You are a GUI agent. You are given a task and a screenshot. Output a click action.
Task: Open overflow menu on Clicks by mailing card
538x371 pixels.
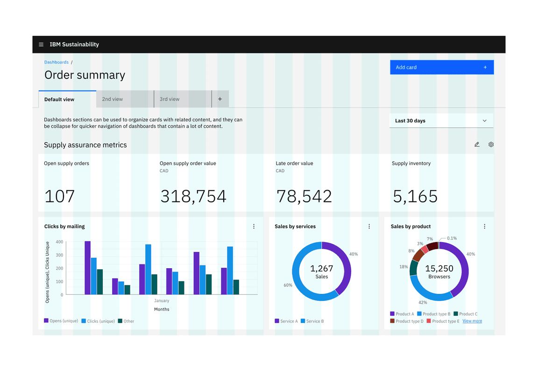pos(254,227)
